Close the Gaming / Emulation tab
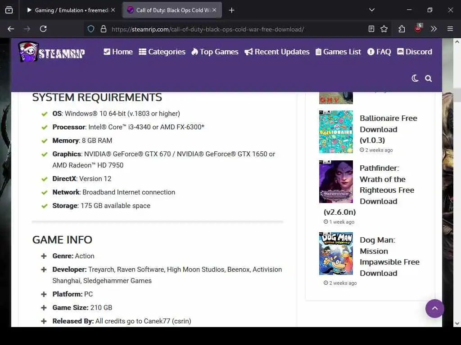The width and height of the screenshot is (461, 345). click(x=113, y=10)
